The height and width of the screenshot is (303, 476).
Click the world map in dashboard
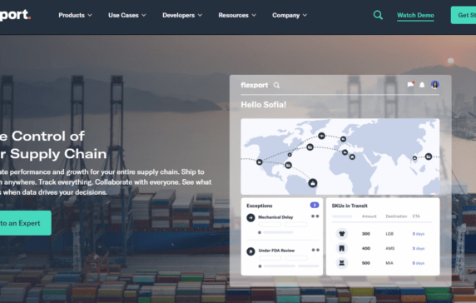pos(340,156)
